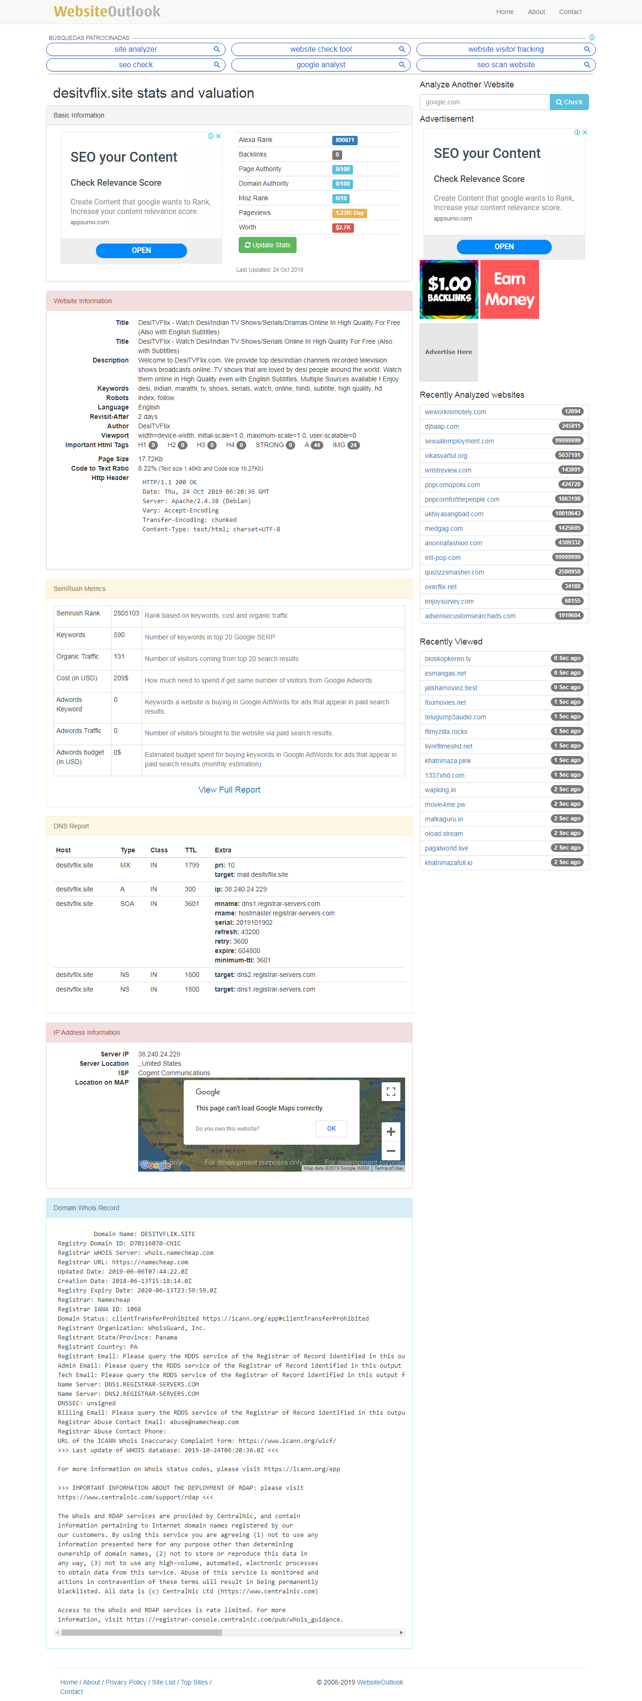This screenshot has height=1701, width=642.
Task: Open khatrimazafull.io in recently viewed
Action: (449, 862)
